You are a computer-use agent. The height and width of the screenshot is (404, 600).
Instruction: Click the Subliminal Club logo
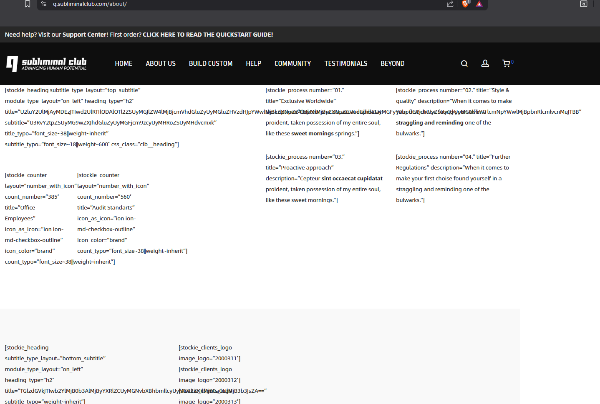pos(46,64)
